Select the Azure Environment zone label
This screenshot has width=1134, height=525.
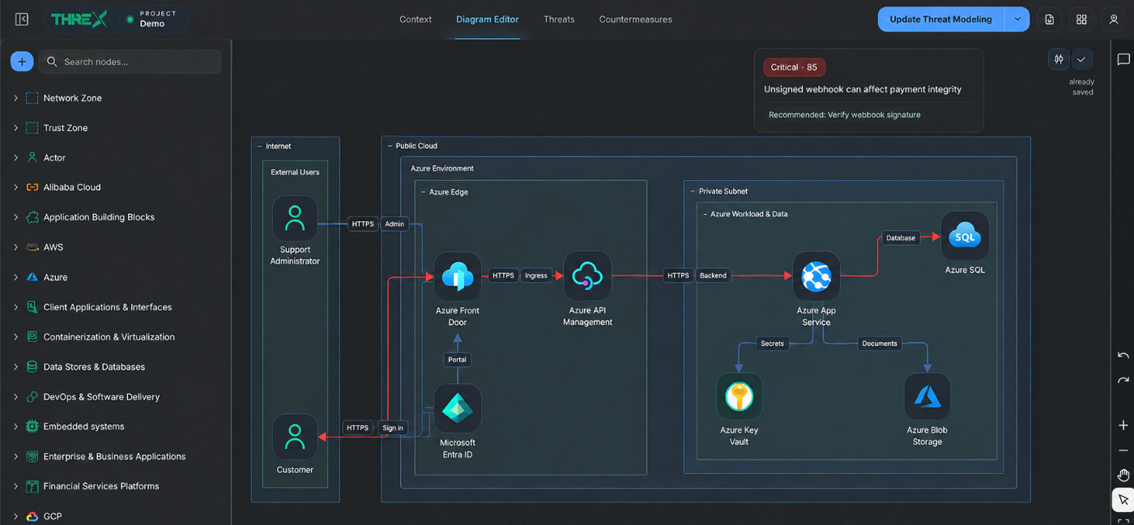click(442, 169)
